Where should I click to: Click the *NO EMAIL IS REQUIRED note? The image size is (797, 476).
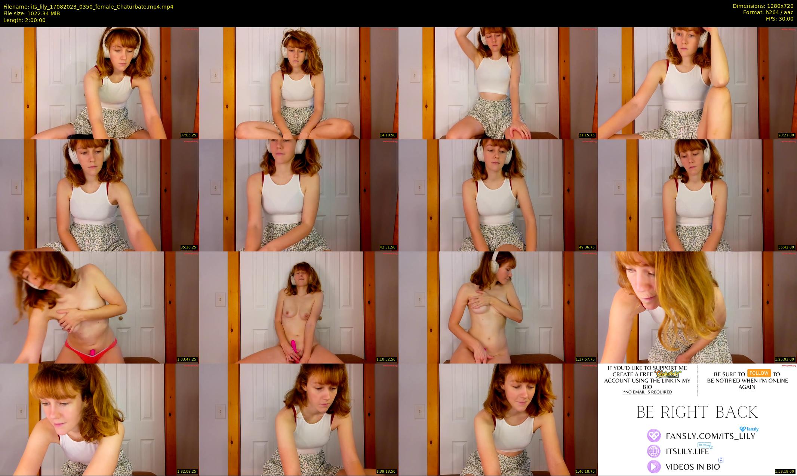pyautogui.click(x=647, y=392)
